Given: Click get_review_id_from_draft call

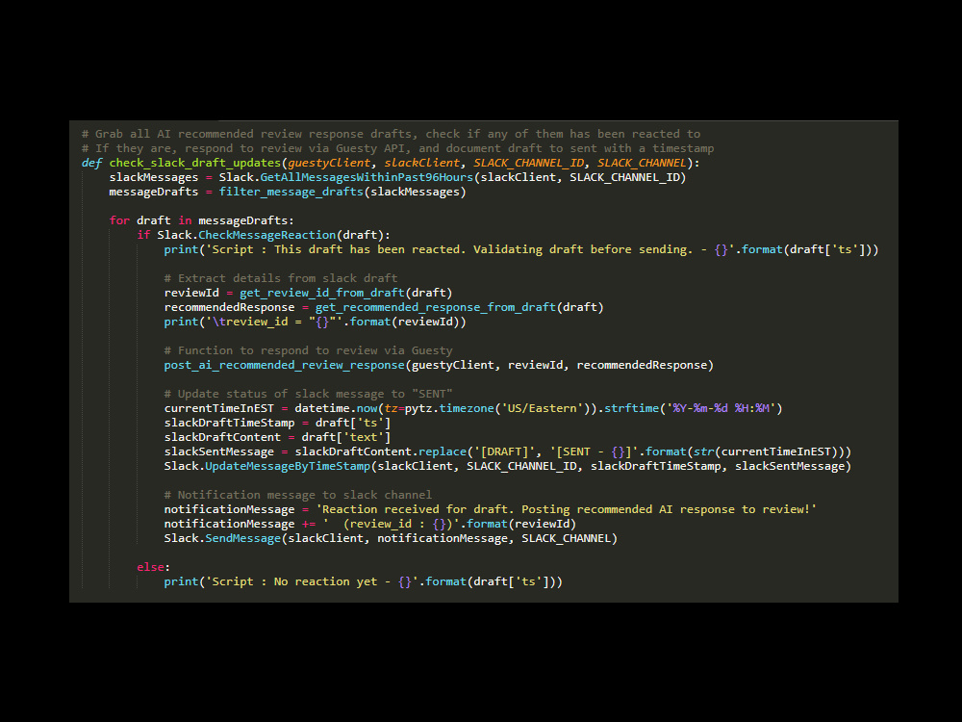Looking at the screenshot, I should (x=322, y=293).
